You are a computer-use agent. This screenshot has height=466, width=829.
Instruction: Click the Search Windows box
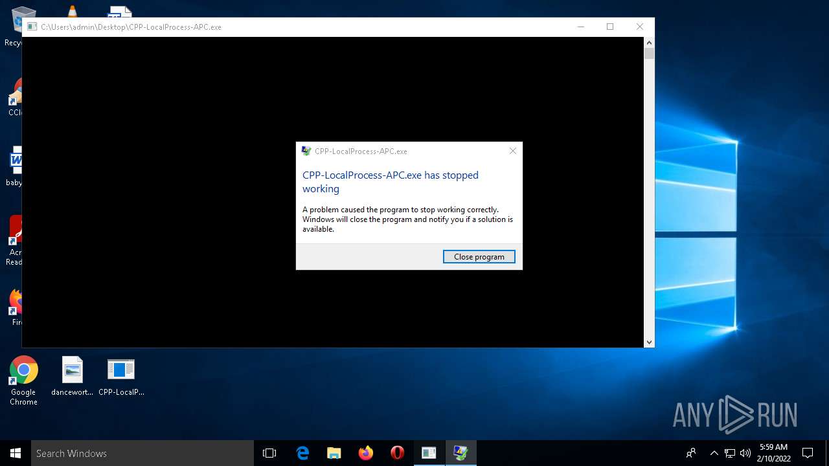pyautogui.click(x=142, y=453)
